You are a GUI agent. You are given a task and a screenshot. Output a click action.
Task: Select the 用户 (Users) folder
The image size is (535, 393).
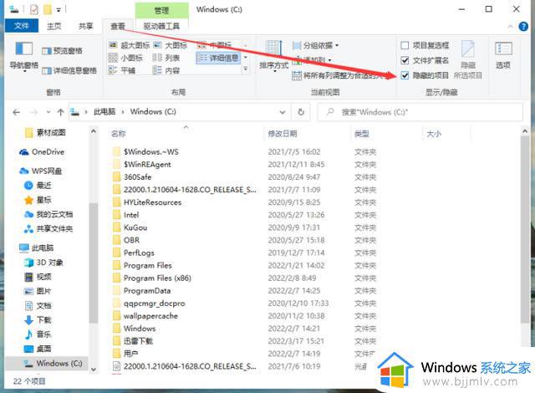[x=131, y=354]
